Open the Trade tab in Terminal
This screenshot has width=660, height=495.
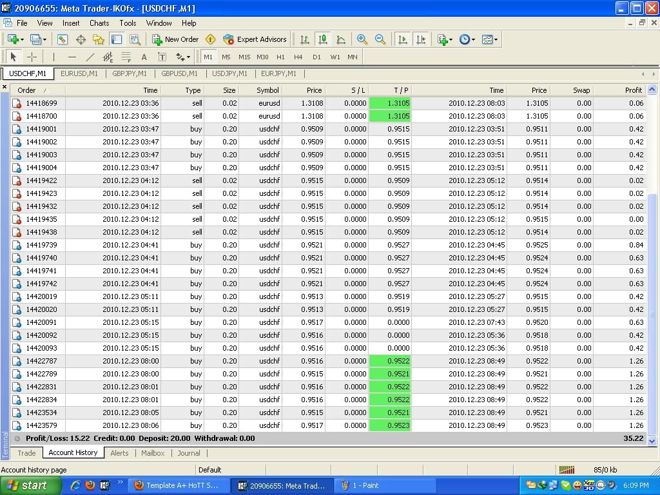(26, 453)
